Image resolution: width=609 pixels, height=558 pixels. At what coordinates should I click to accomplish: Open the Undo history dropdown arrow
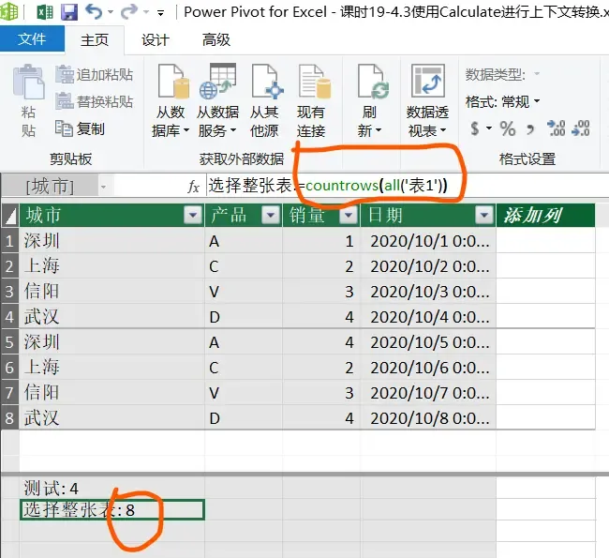point(111,12)
